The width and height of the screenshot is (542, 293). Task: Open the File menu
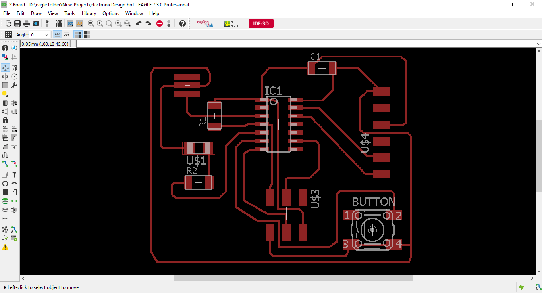point(7,13)
